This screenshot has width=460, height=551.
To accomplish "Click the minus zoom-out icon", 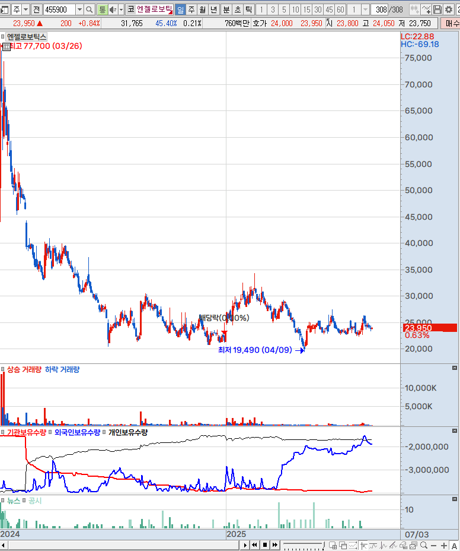I will point(434,546).
